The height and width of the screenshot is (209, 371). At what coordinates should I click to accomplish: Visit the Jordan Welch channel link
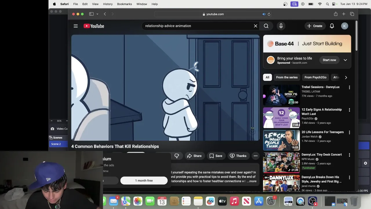310,137
